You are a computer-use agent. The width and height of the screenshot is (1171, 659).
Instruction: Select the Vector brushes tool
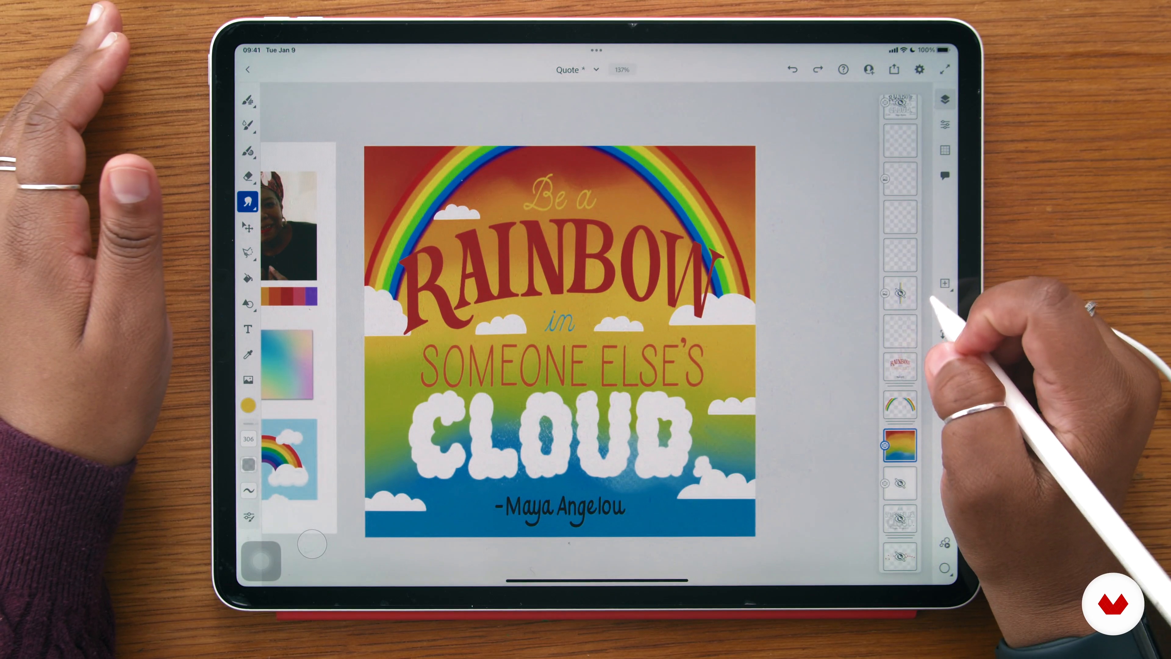click(248, 150)
